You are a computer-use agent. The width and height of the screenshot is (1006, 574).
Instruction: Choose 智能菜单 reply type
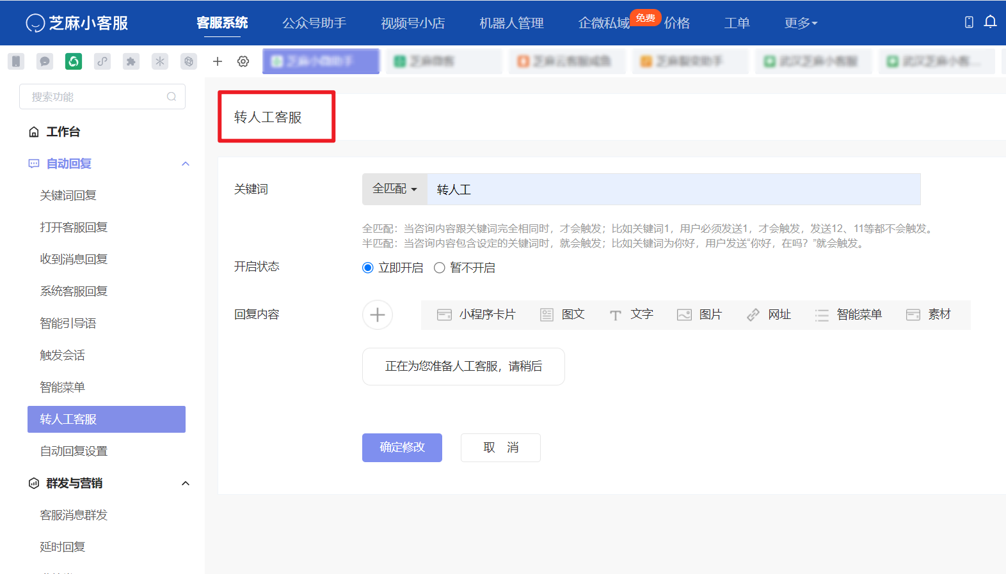[849, 314]
